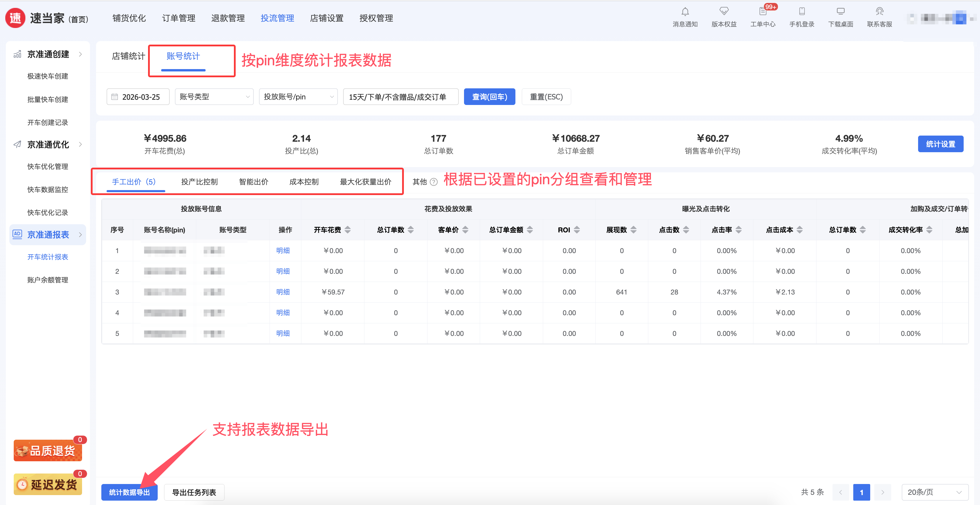Image resolution: width=980 pixels, height=505 pixels.
Task: Click the 手机登录 phone icon
Action: click(x=802, y=12)
